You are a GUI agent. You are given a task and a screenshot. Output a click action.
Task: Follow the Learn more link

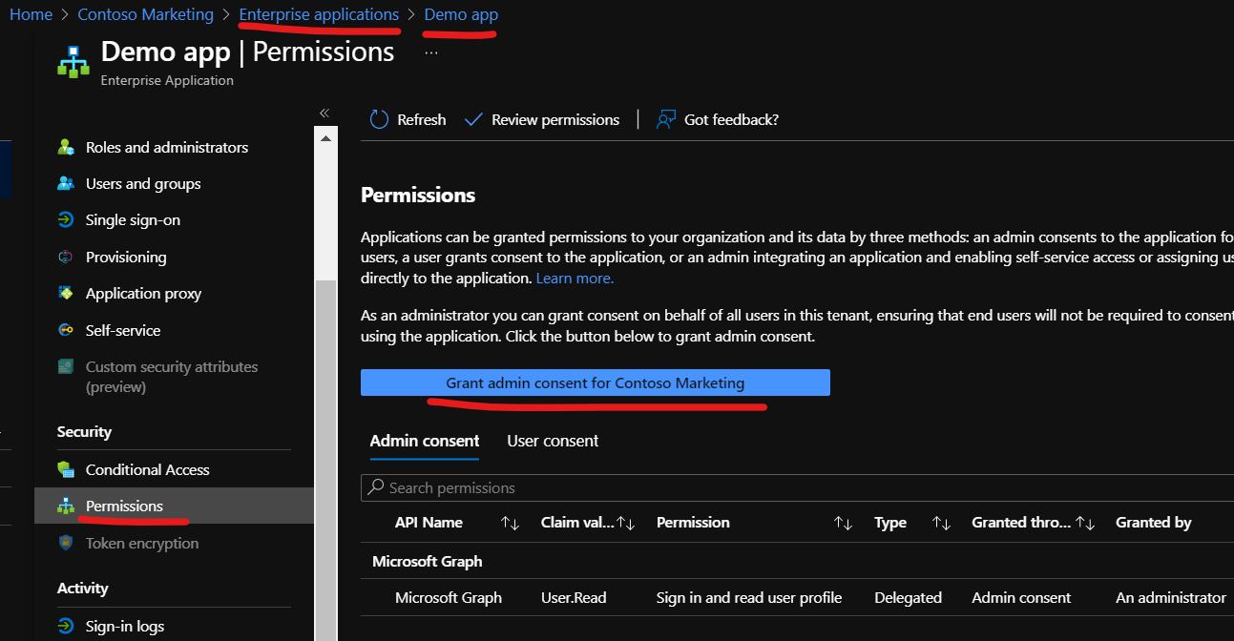tap(575, 279)
